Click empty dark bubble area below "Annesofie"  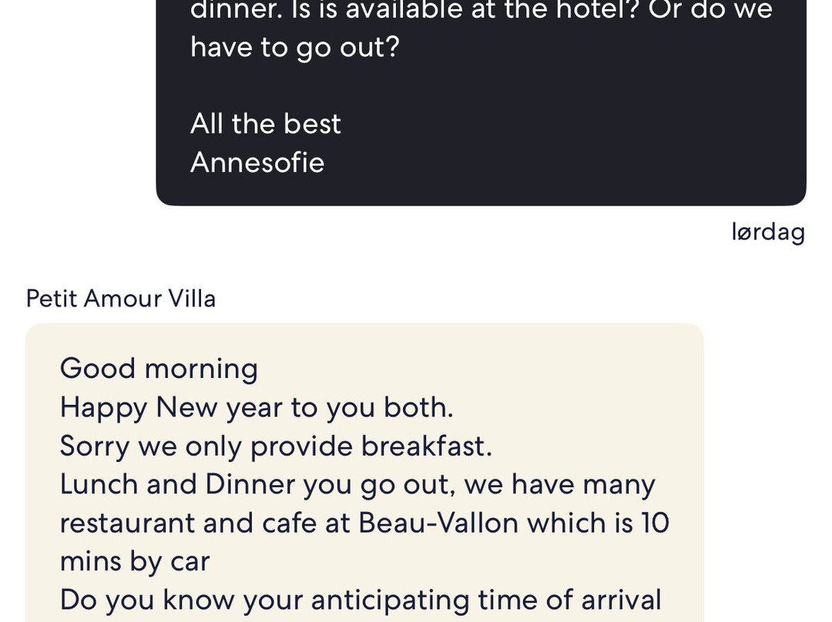pyautogui.click(x=481, y=191)
